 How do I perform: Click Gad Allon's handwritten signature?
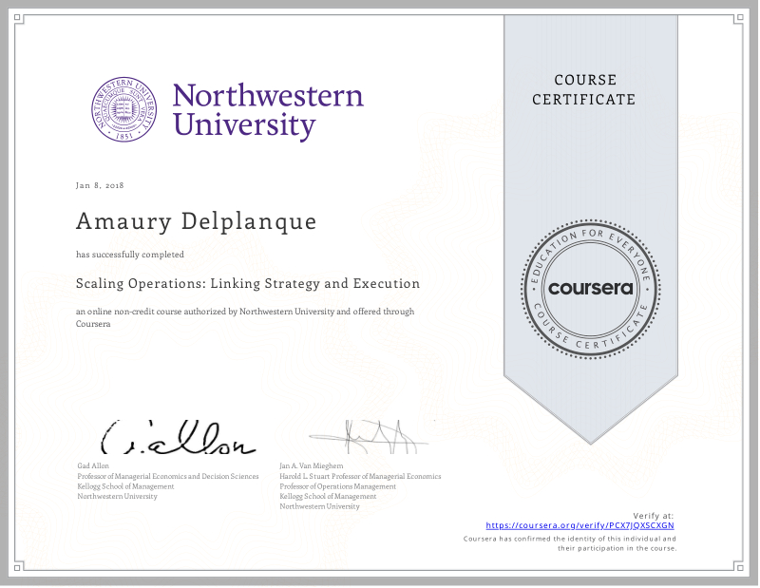(178, 438)
